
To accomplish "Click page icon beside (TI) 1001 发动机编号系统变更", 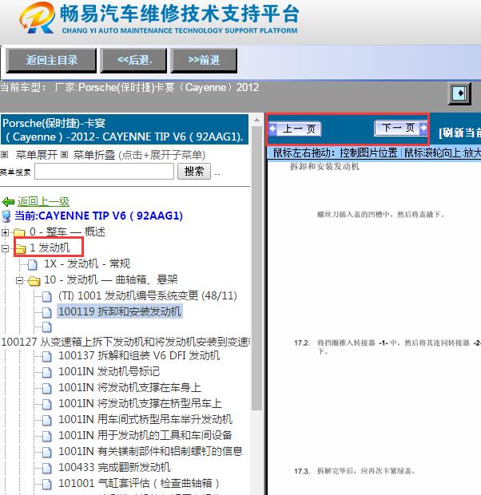I will pos(47,296).
